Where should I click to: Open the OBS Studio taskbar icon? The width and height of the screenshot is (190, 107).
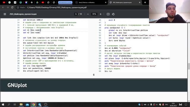point(46,104)
